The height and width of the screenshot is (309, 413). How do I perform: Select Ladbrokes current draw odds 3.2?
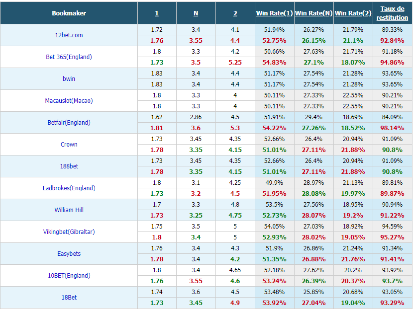pos(196,193)
